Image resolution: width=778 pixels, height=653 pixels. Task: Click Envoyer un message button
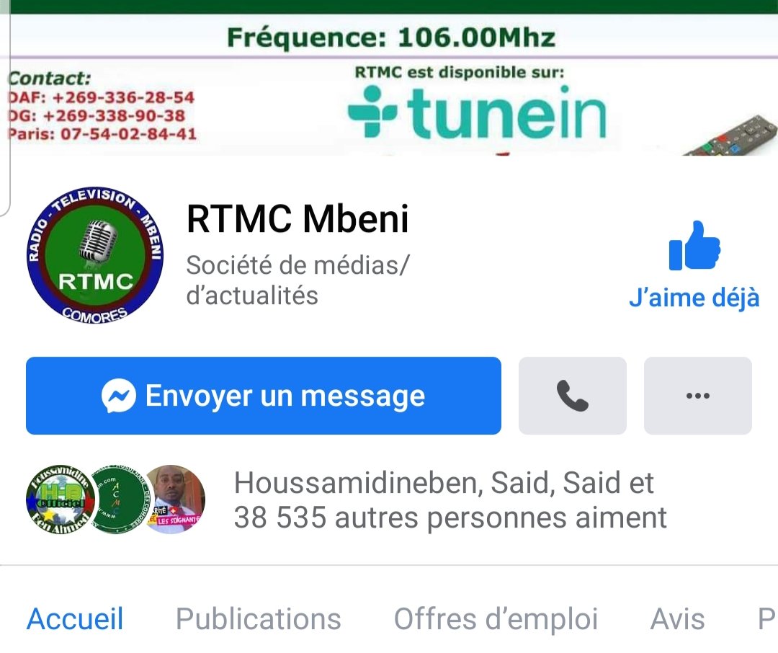point(264,396)
